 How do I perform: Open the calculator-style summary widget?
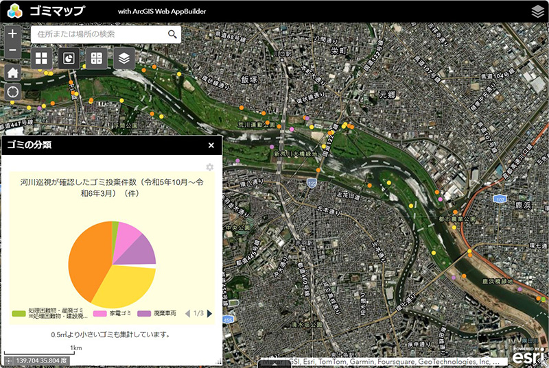(x=97, y=58)
